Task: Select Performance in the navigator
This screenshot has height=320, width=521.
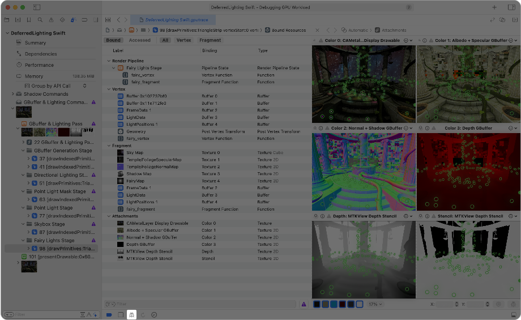Action: 39,65
